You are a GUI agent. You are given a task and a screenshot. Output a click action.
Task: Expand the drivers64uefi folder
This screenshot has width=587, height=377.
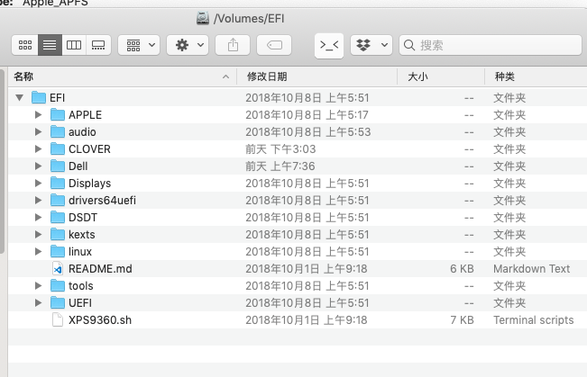click(38, 201)
